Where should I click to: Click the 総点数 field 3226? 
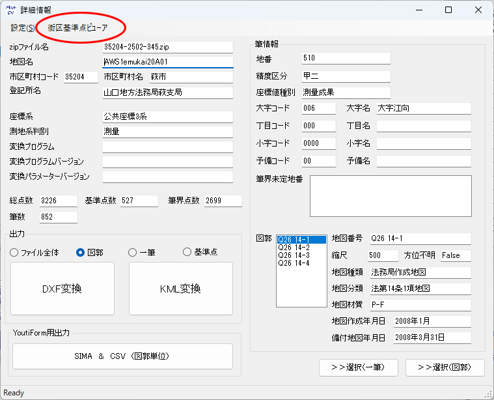coord(59,201)
